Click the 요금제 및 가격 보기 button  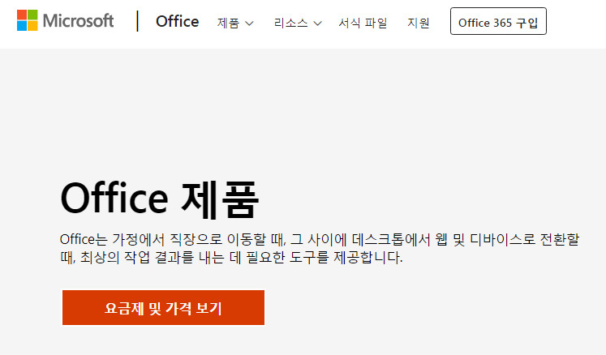pyautogui.click(x=164, y=307)
